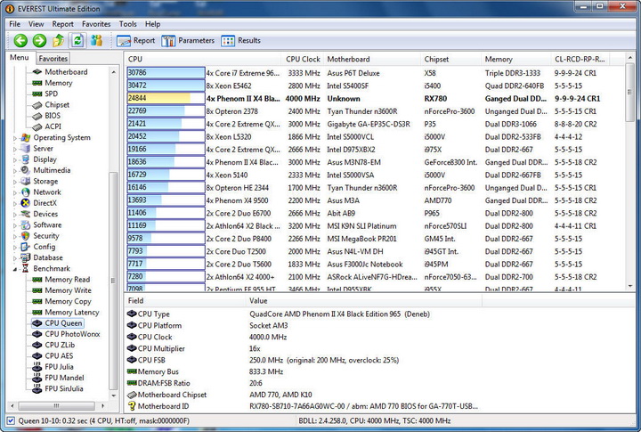The height and width of the screenshot is (432, 641).
Task: Open the Help menu
Action: pyautogui.click(x=152, y=24)
